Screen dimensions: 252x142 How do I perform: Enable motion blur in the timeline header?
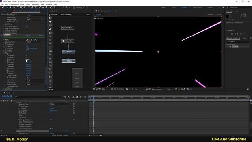tap(80, 97)
